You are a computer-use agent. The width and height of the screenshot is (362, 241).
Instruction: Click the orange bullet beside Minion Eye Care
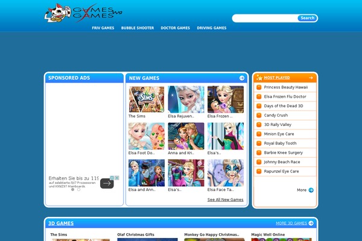[259, 134]
